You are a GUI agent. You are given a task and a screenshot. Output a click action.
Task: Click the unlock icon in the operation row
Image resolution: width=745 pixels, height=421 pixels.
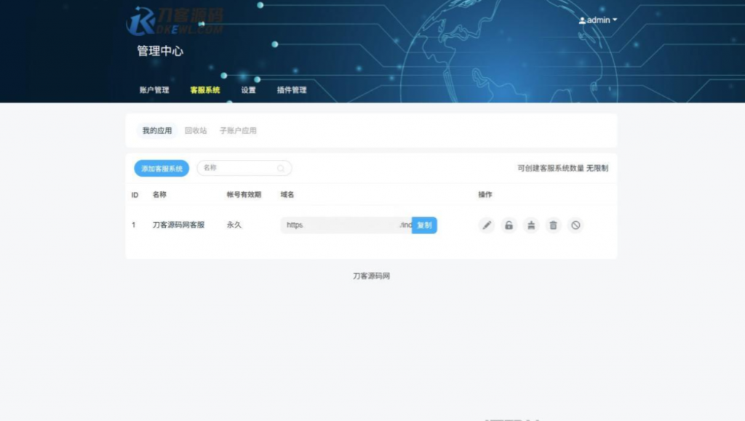click(x=509, y=225)
